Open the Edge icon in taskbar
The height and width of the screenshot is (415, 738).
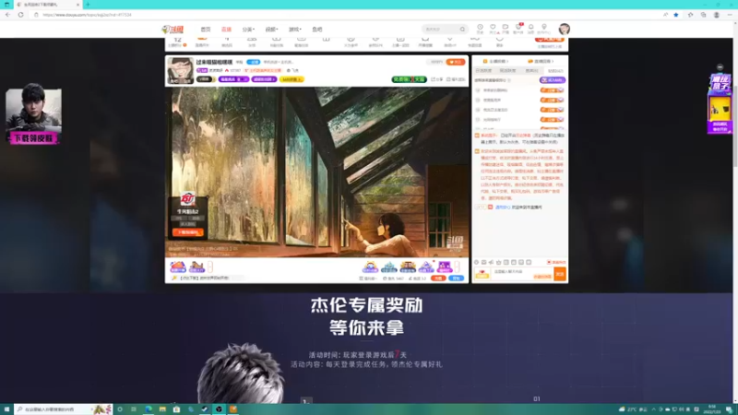149,409
